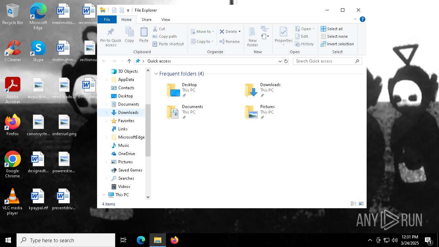Expand the Documents tree node
Image resolution: width=439 pixels, height=247 pixels.
click(x=106, y=104)
